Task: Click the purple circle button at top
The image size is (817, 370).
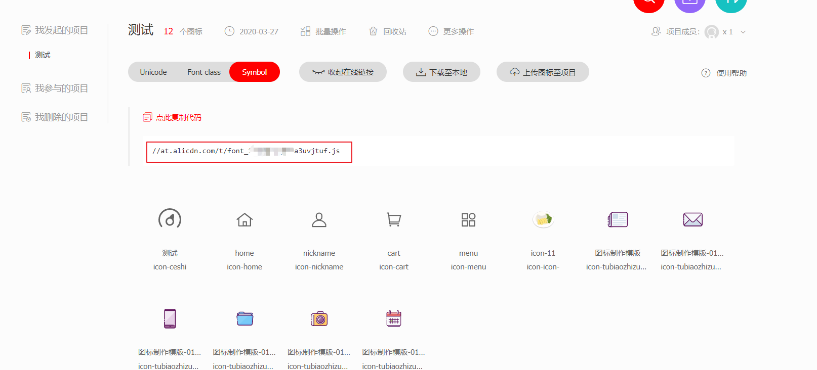Action: point(690,3)
